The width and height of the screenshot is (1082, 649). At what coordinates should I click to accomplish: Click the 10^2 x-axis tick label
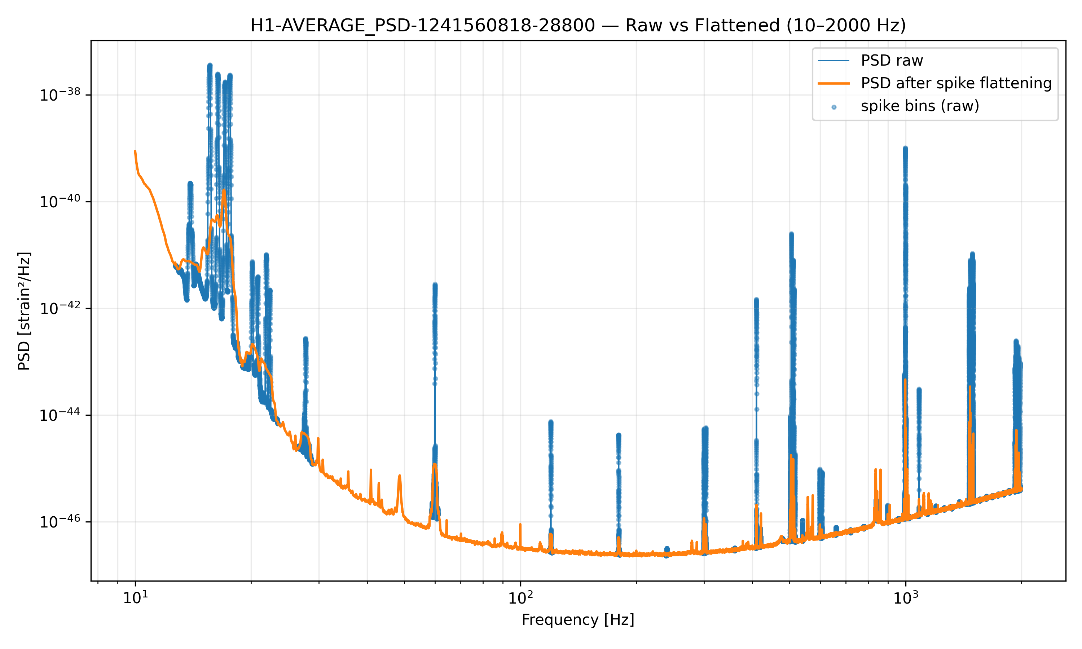tap(520, 598)
